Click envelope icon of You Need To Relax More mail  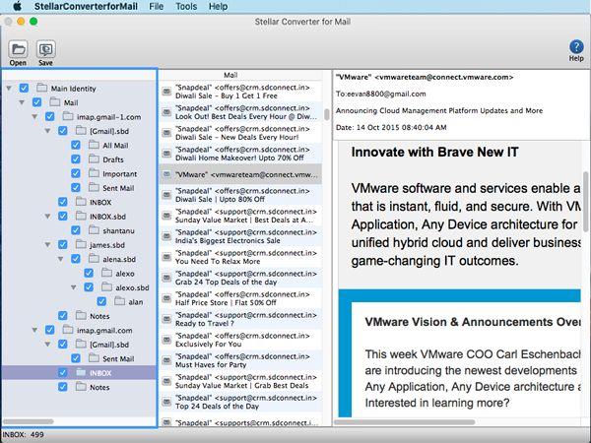166,257
